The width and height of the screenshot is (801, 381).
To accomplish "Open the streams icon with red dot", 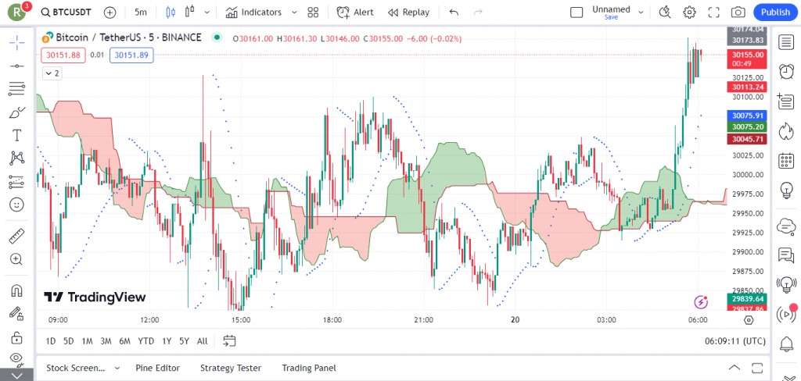I will [x=785, y=314].
